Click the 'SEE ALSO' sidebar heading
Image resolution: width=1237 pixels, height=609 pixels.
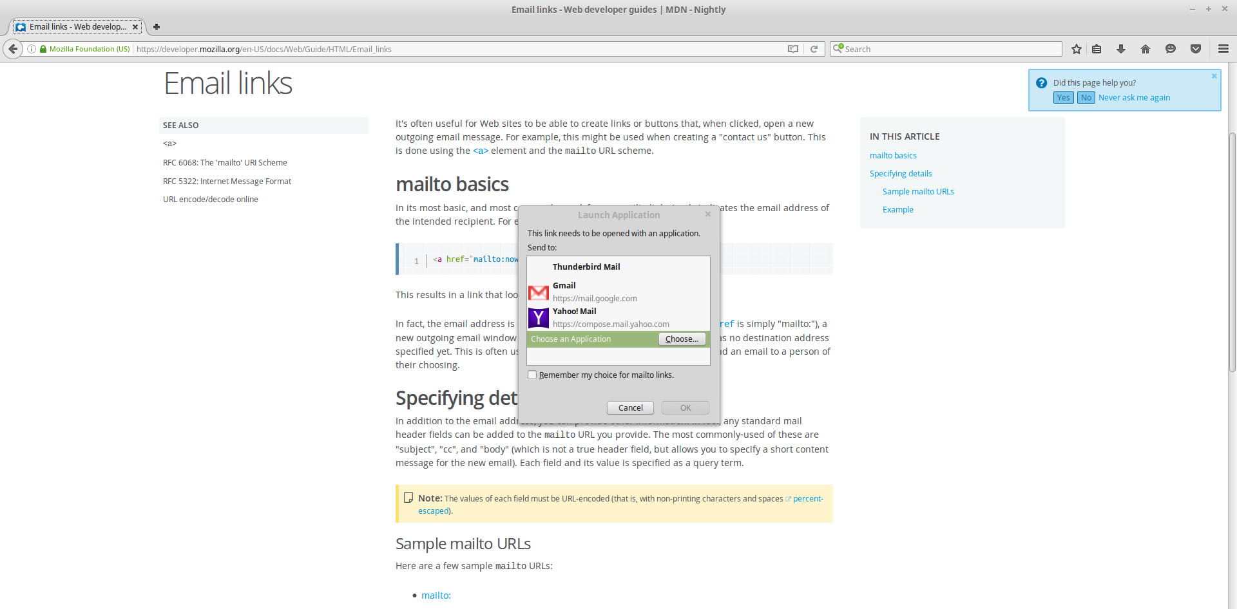[180, 126]
